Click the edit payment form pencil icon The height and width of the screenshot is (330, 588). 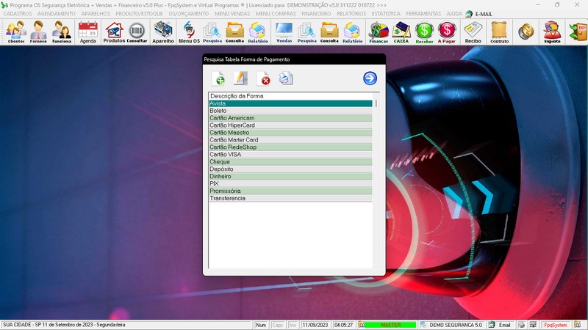point(240,78)
